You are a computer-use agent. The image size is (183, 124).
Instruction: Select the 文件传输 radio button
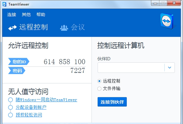[x=99, y=88]
